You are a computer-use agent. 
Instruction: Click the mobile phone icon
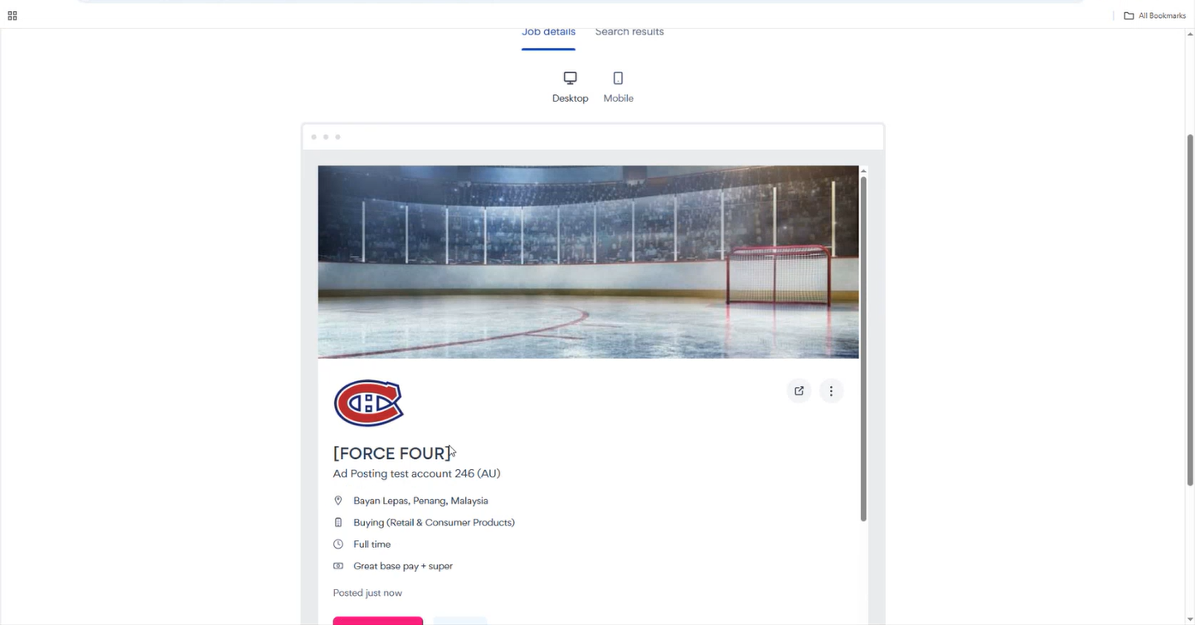pos(618,78)
